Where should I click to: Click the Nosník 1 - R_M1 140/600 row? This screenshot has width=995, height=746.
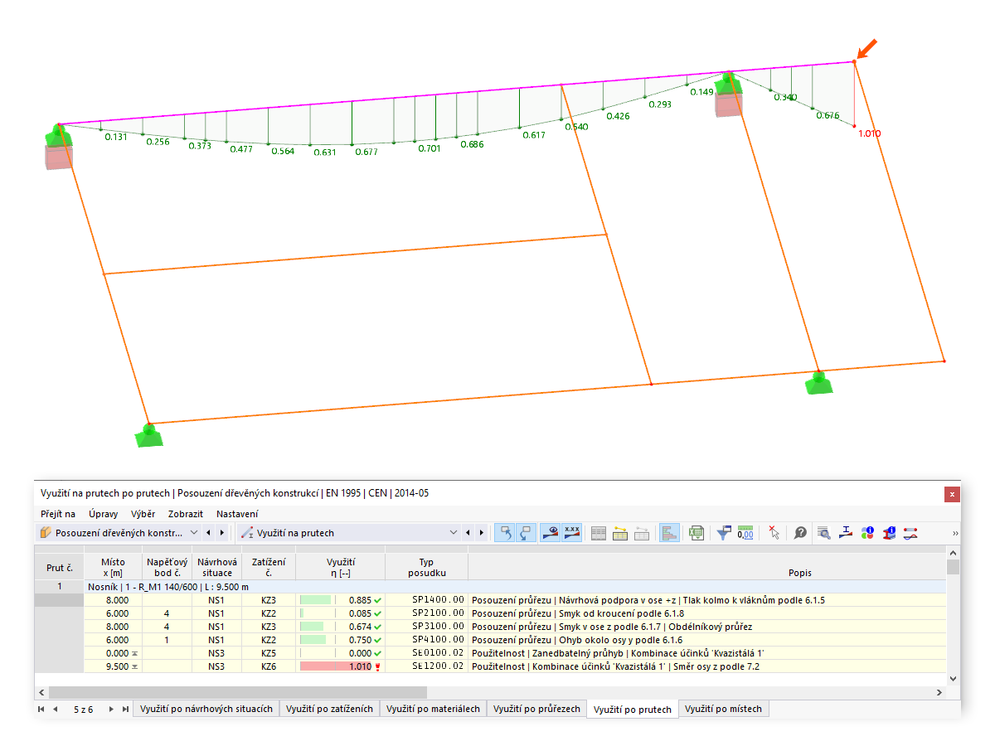(x=514, y=586)
